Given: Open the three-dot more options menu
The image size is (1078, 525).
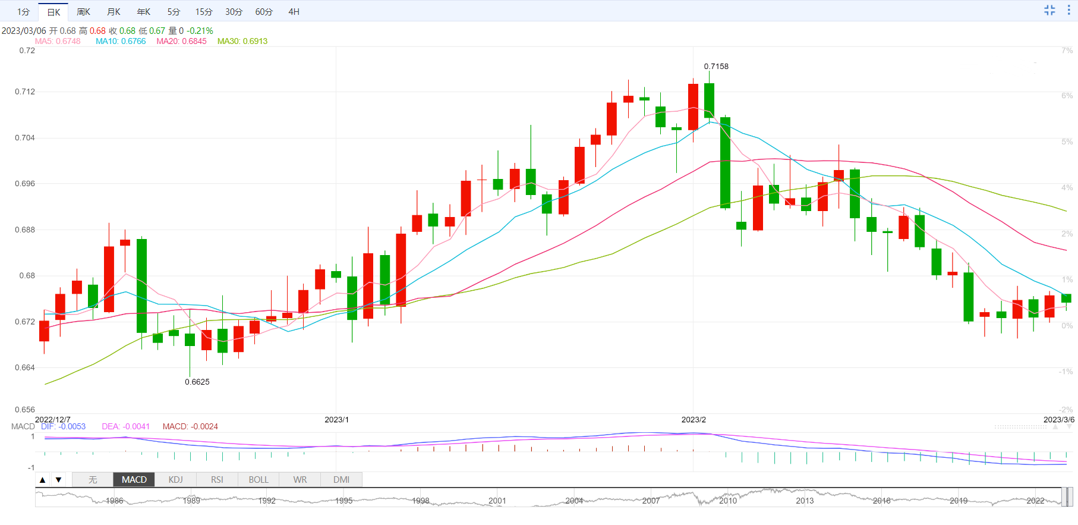Looking at the screenshot, I should pos(1068,10).
